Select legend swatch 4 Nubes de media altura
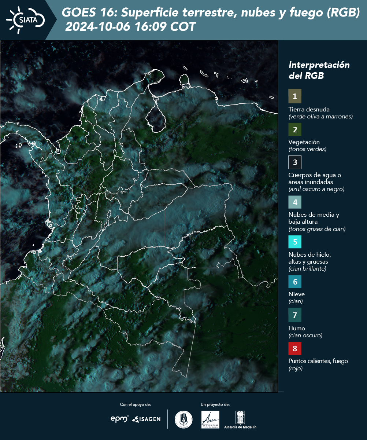Viewport: 367px width, 440px height. coord(295,202)
